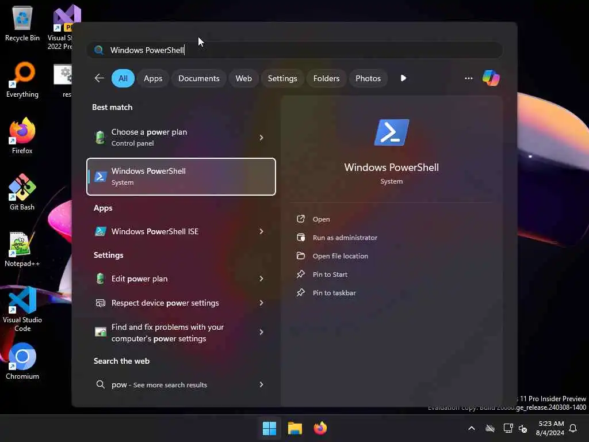The height and width of the screenshot is (442, 589).
Task: Click the cloud sync icon in system tray
Action: pyautogui.click(x=490, y=428)
